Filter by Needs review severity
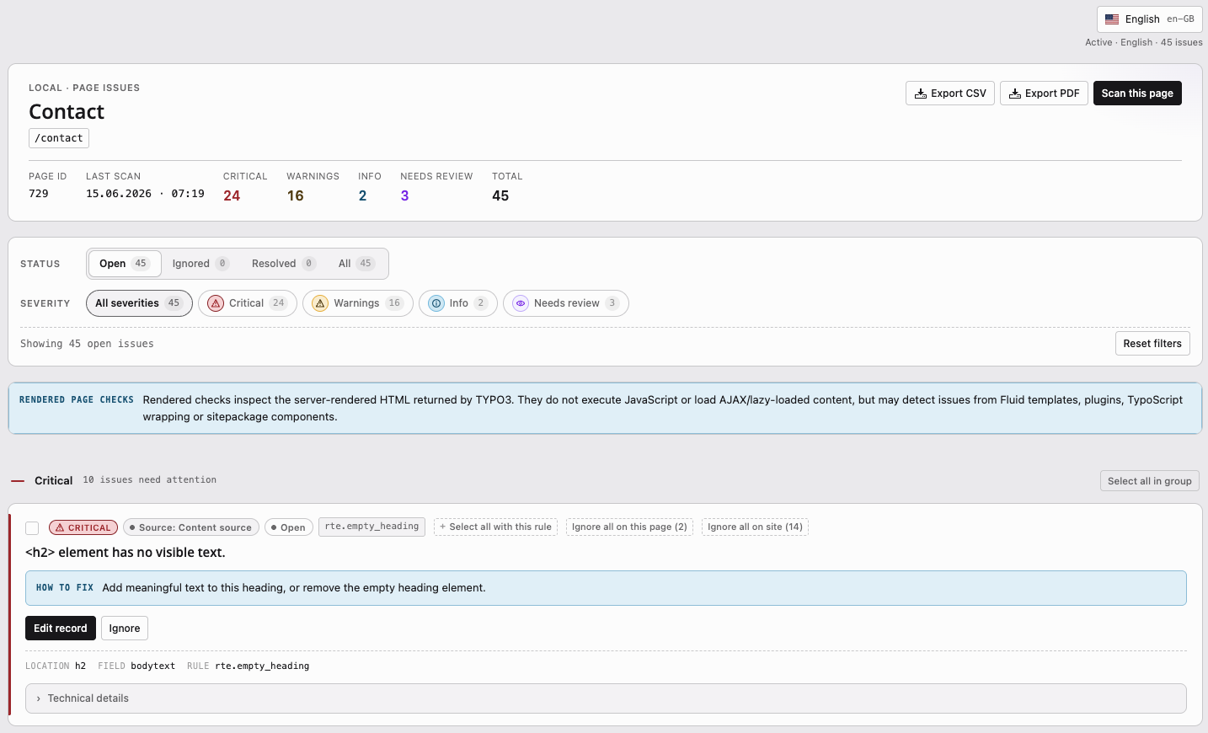 [566, 303]
